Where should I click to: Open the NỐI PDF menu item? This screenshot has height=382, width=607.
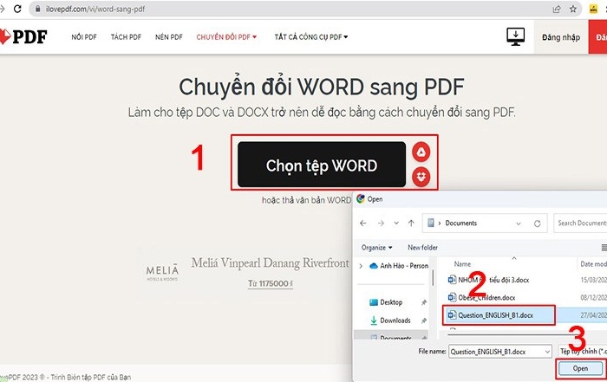point(84,37)
